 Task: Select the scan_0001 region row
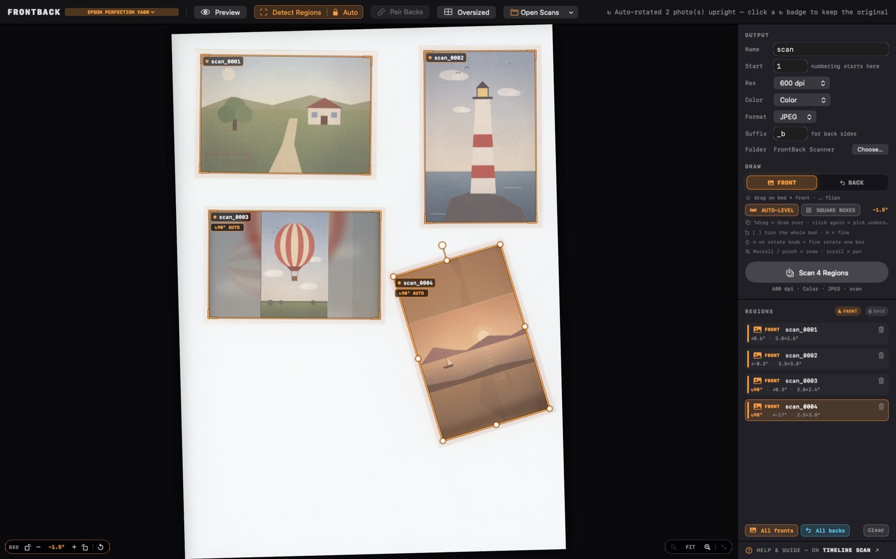(817, 334)
